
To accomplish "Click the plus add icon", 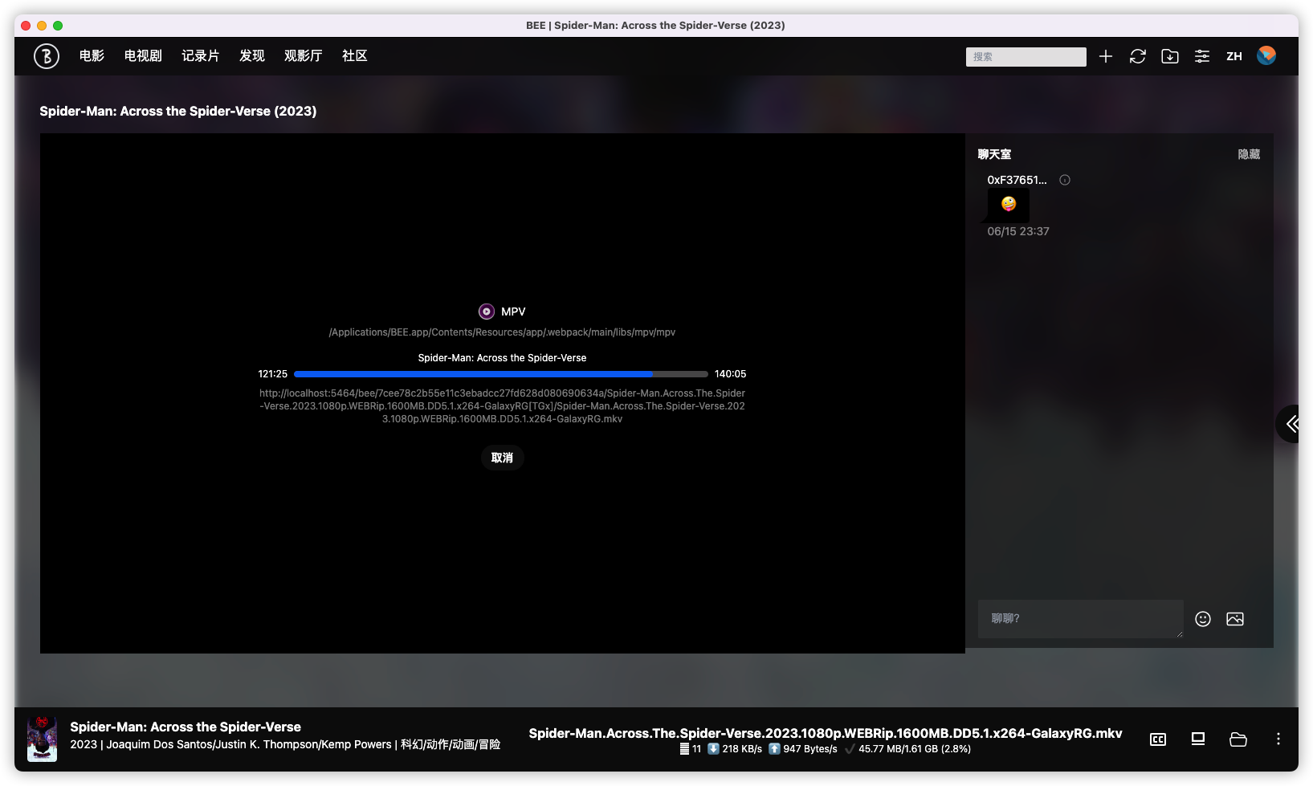I will [1106, 56].
